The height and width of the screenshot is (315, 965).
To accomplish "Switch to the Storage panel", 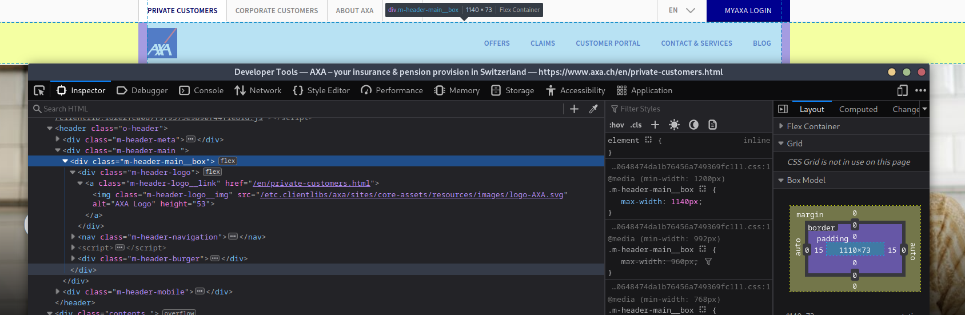I will (x=513, y=90).
